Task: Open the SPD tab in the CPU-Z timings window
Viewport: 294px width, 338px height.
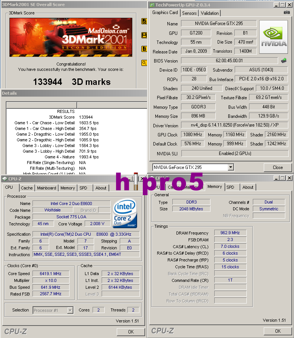Action: tap(231, 187)
